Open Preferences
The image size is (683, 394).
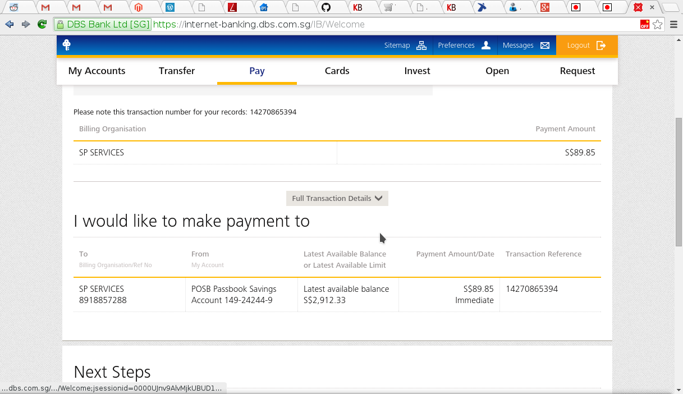click(456, 45)
